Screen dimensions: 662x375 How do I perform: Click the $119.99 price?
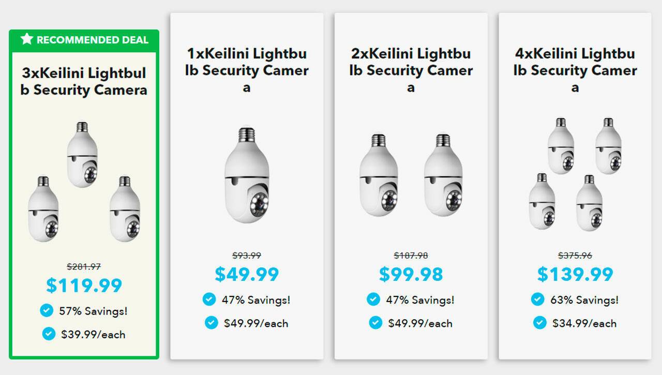coord(84,286)
